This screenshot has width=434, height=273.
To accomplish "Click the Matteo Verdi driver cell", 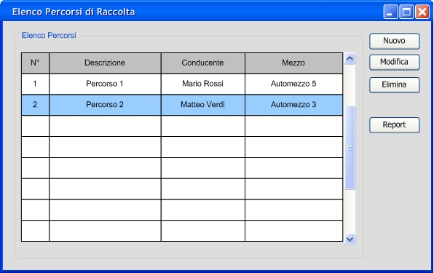I will (x=203, y=105).
